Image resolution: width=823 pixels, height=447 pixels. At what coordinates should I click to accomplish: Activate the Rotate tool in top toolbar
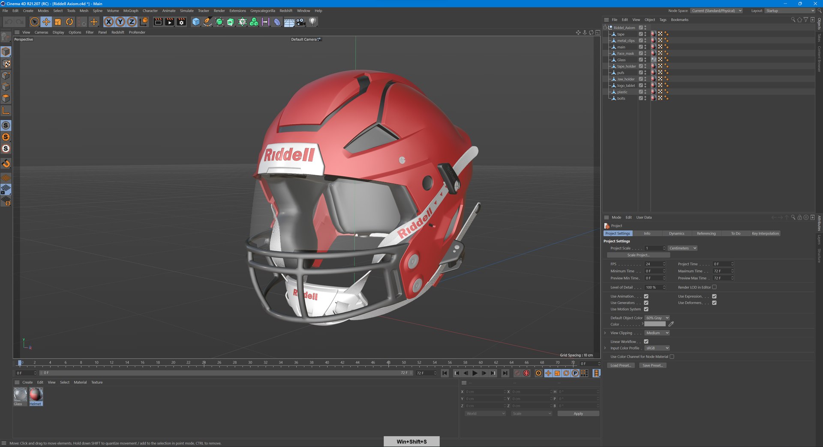(x=69, y=22)
